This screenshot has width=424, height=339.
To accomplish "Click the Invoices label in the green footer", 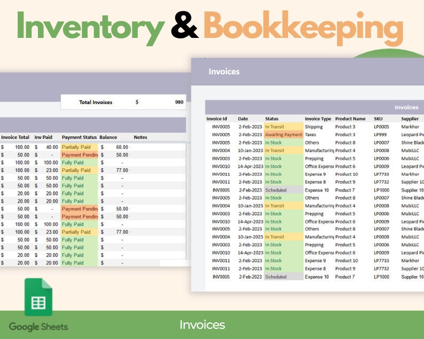I will click(x=202, y=325).
